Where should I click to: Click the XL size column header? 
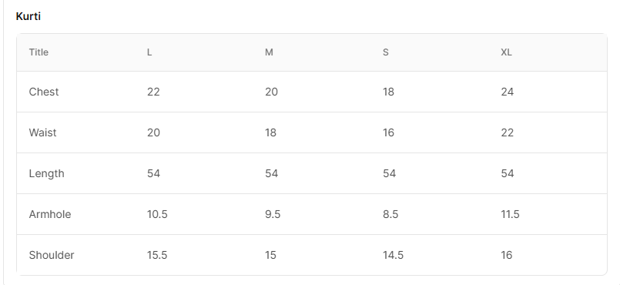(x=506, y=52)
